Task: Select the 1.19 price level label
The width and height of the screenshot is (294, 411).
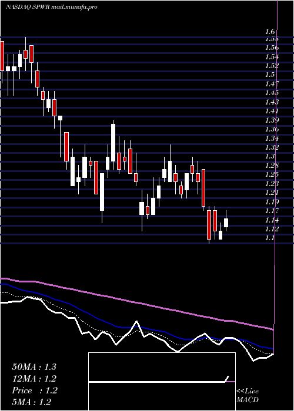Action: coord(272,202)
